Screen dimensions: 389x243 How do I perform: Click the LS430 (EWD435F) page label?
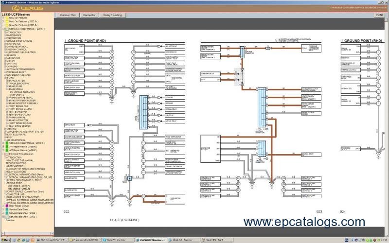(124, 220)
